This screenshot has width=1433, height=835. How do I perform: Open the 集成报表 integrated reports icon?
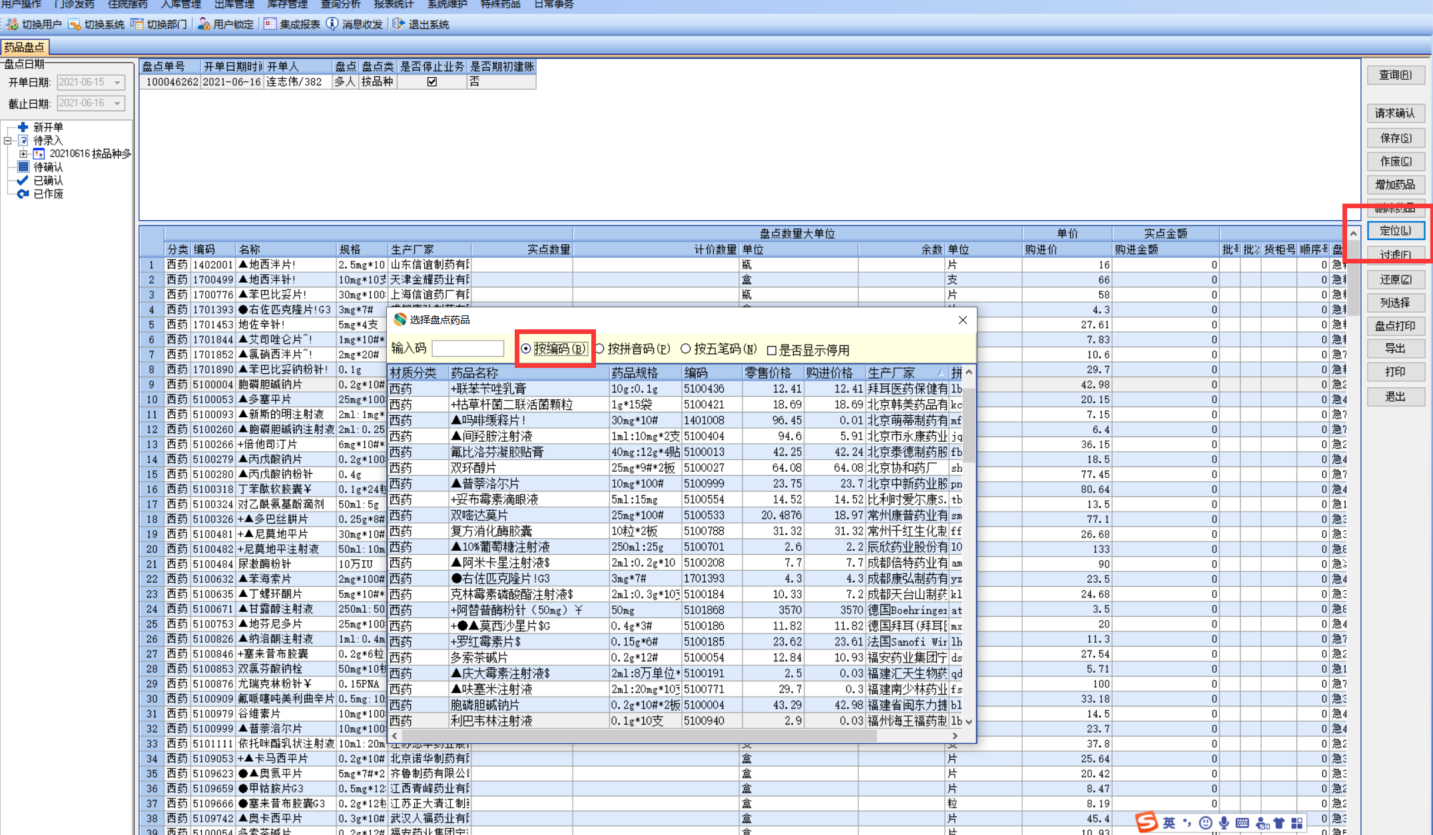coord(270,25)
